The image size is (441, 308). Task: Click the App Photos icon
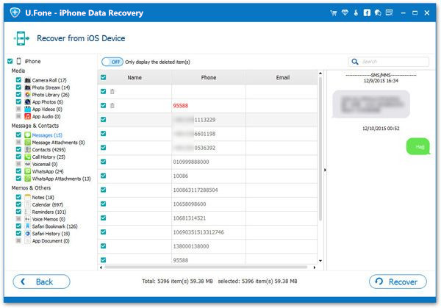pyautogui.click(x=28, y=102)
